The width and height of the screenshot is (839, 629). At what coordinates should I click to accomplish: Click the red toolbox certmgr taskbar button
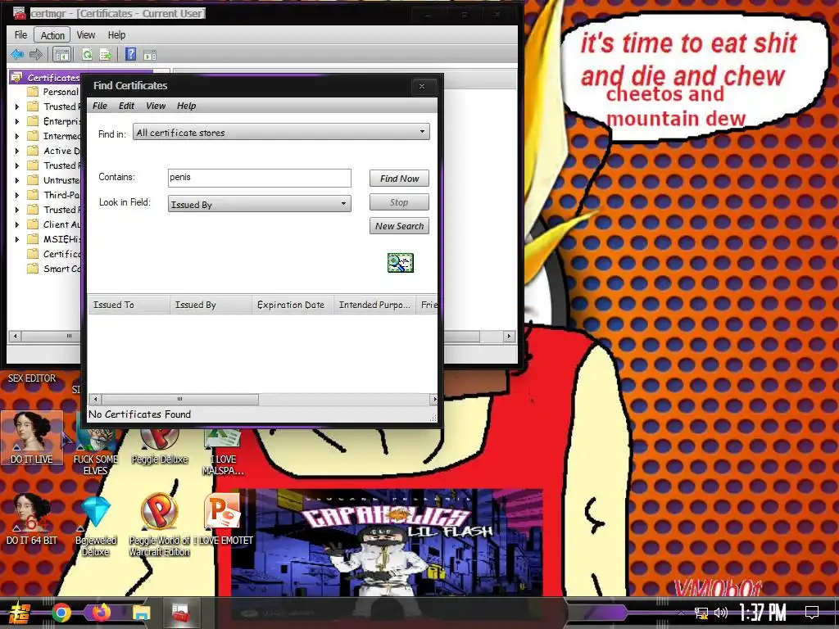click(181, 613)
